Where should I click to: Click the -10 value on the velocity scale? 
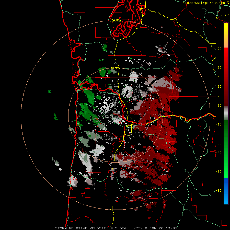218,124
